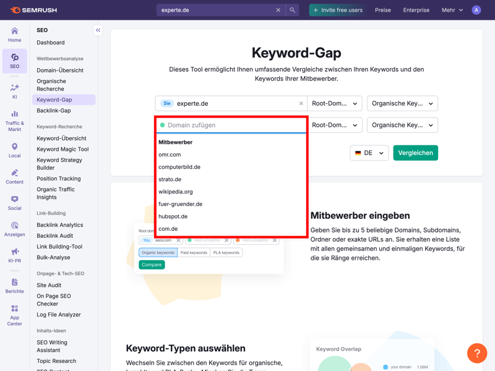495x371 pixels.
Task: Open Log File Analyzer
Action: click(59, 315)
